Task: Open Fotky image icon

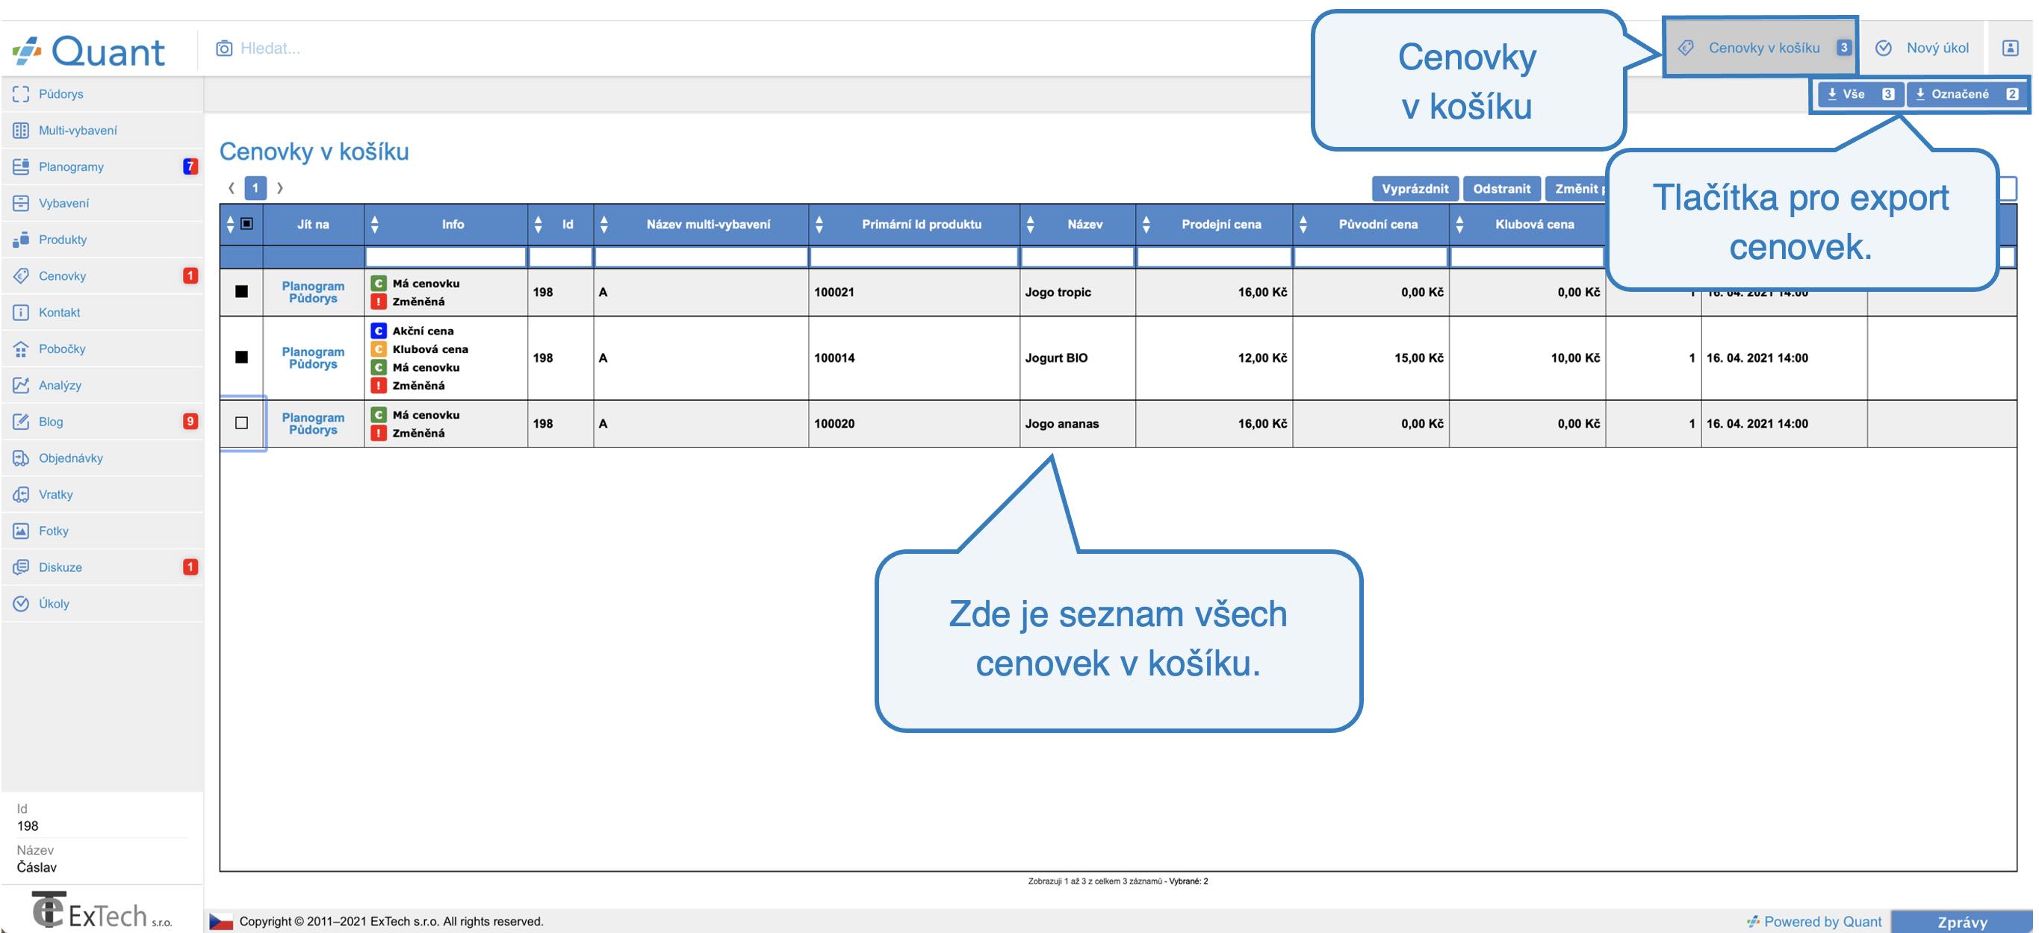Action: click(x=22, y=530)
